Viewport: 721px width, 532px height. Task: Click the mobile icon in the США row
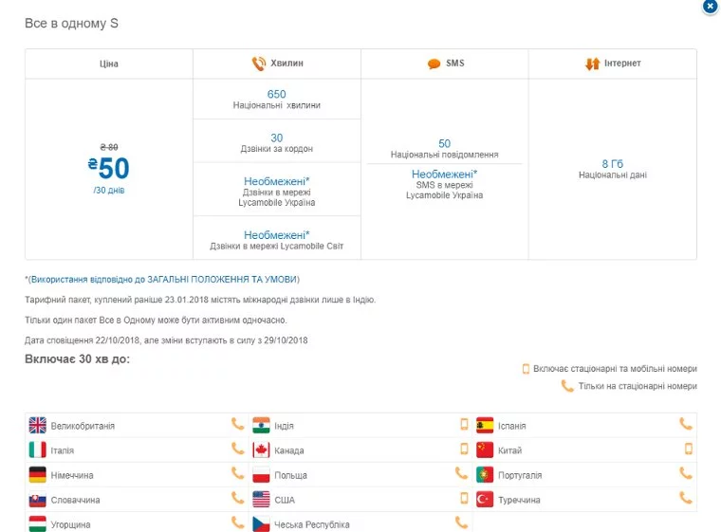tap(465, 498)
